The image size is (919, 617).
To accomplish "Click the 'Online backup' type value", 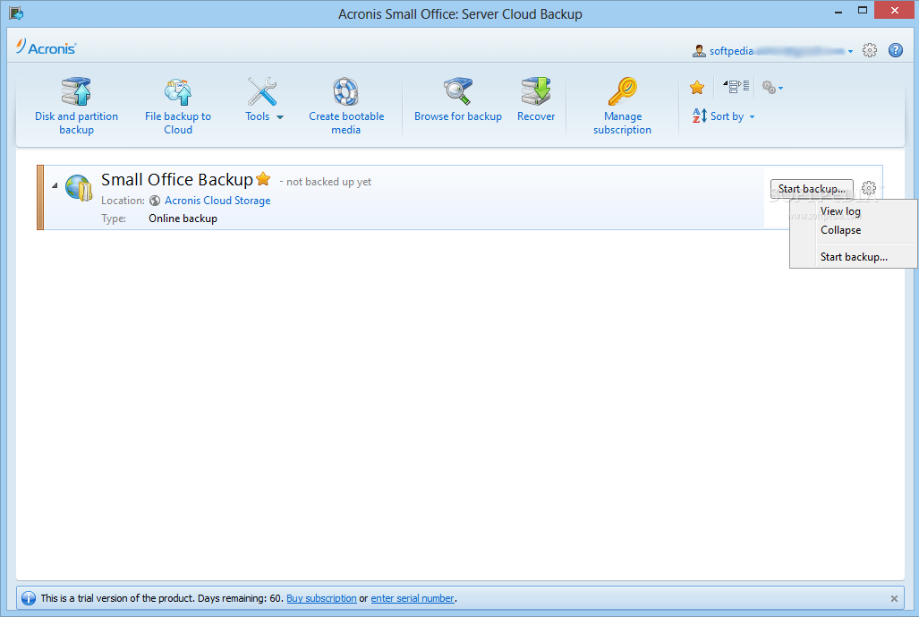I will pos(183,219).
